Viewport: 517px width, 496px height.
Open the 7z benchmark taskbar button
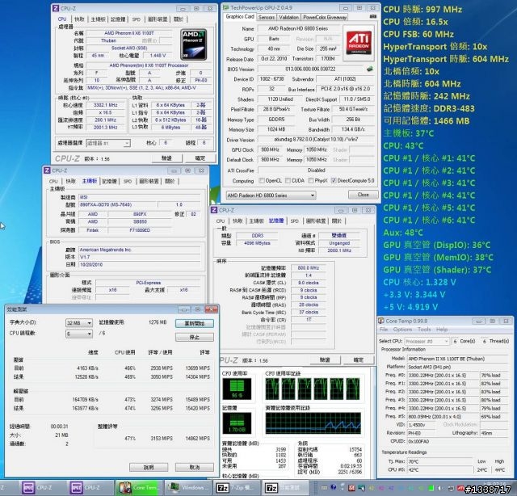(285, 487)
